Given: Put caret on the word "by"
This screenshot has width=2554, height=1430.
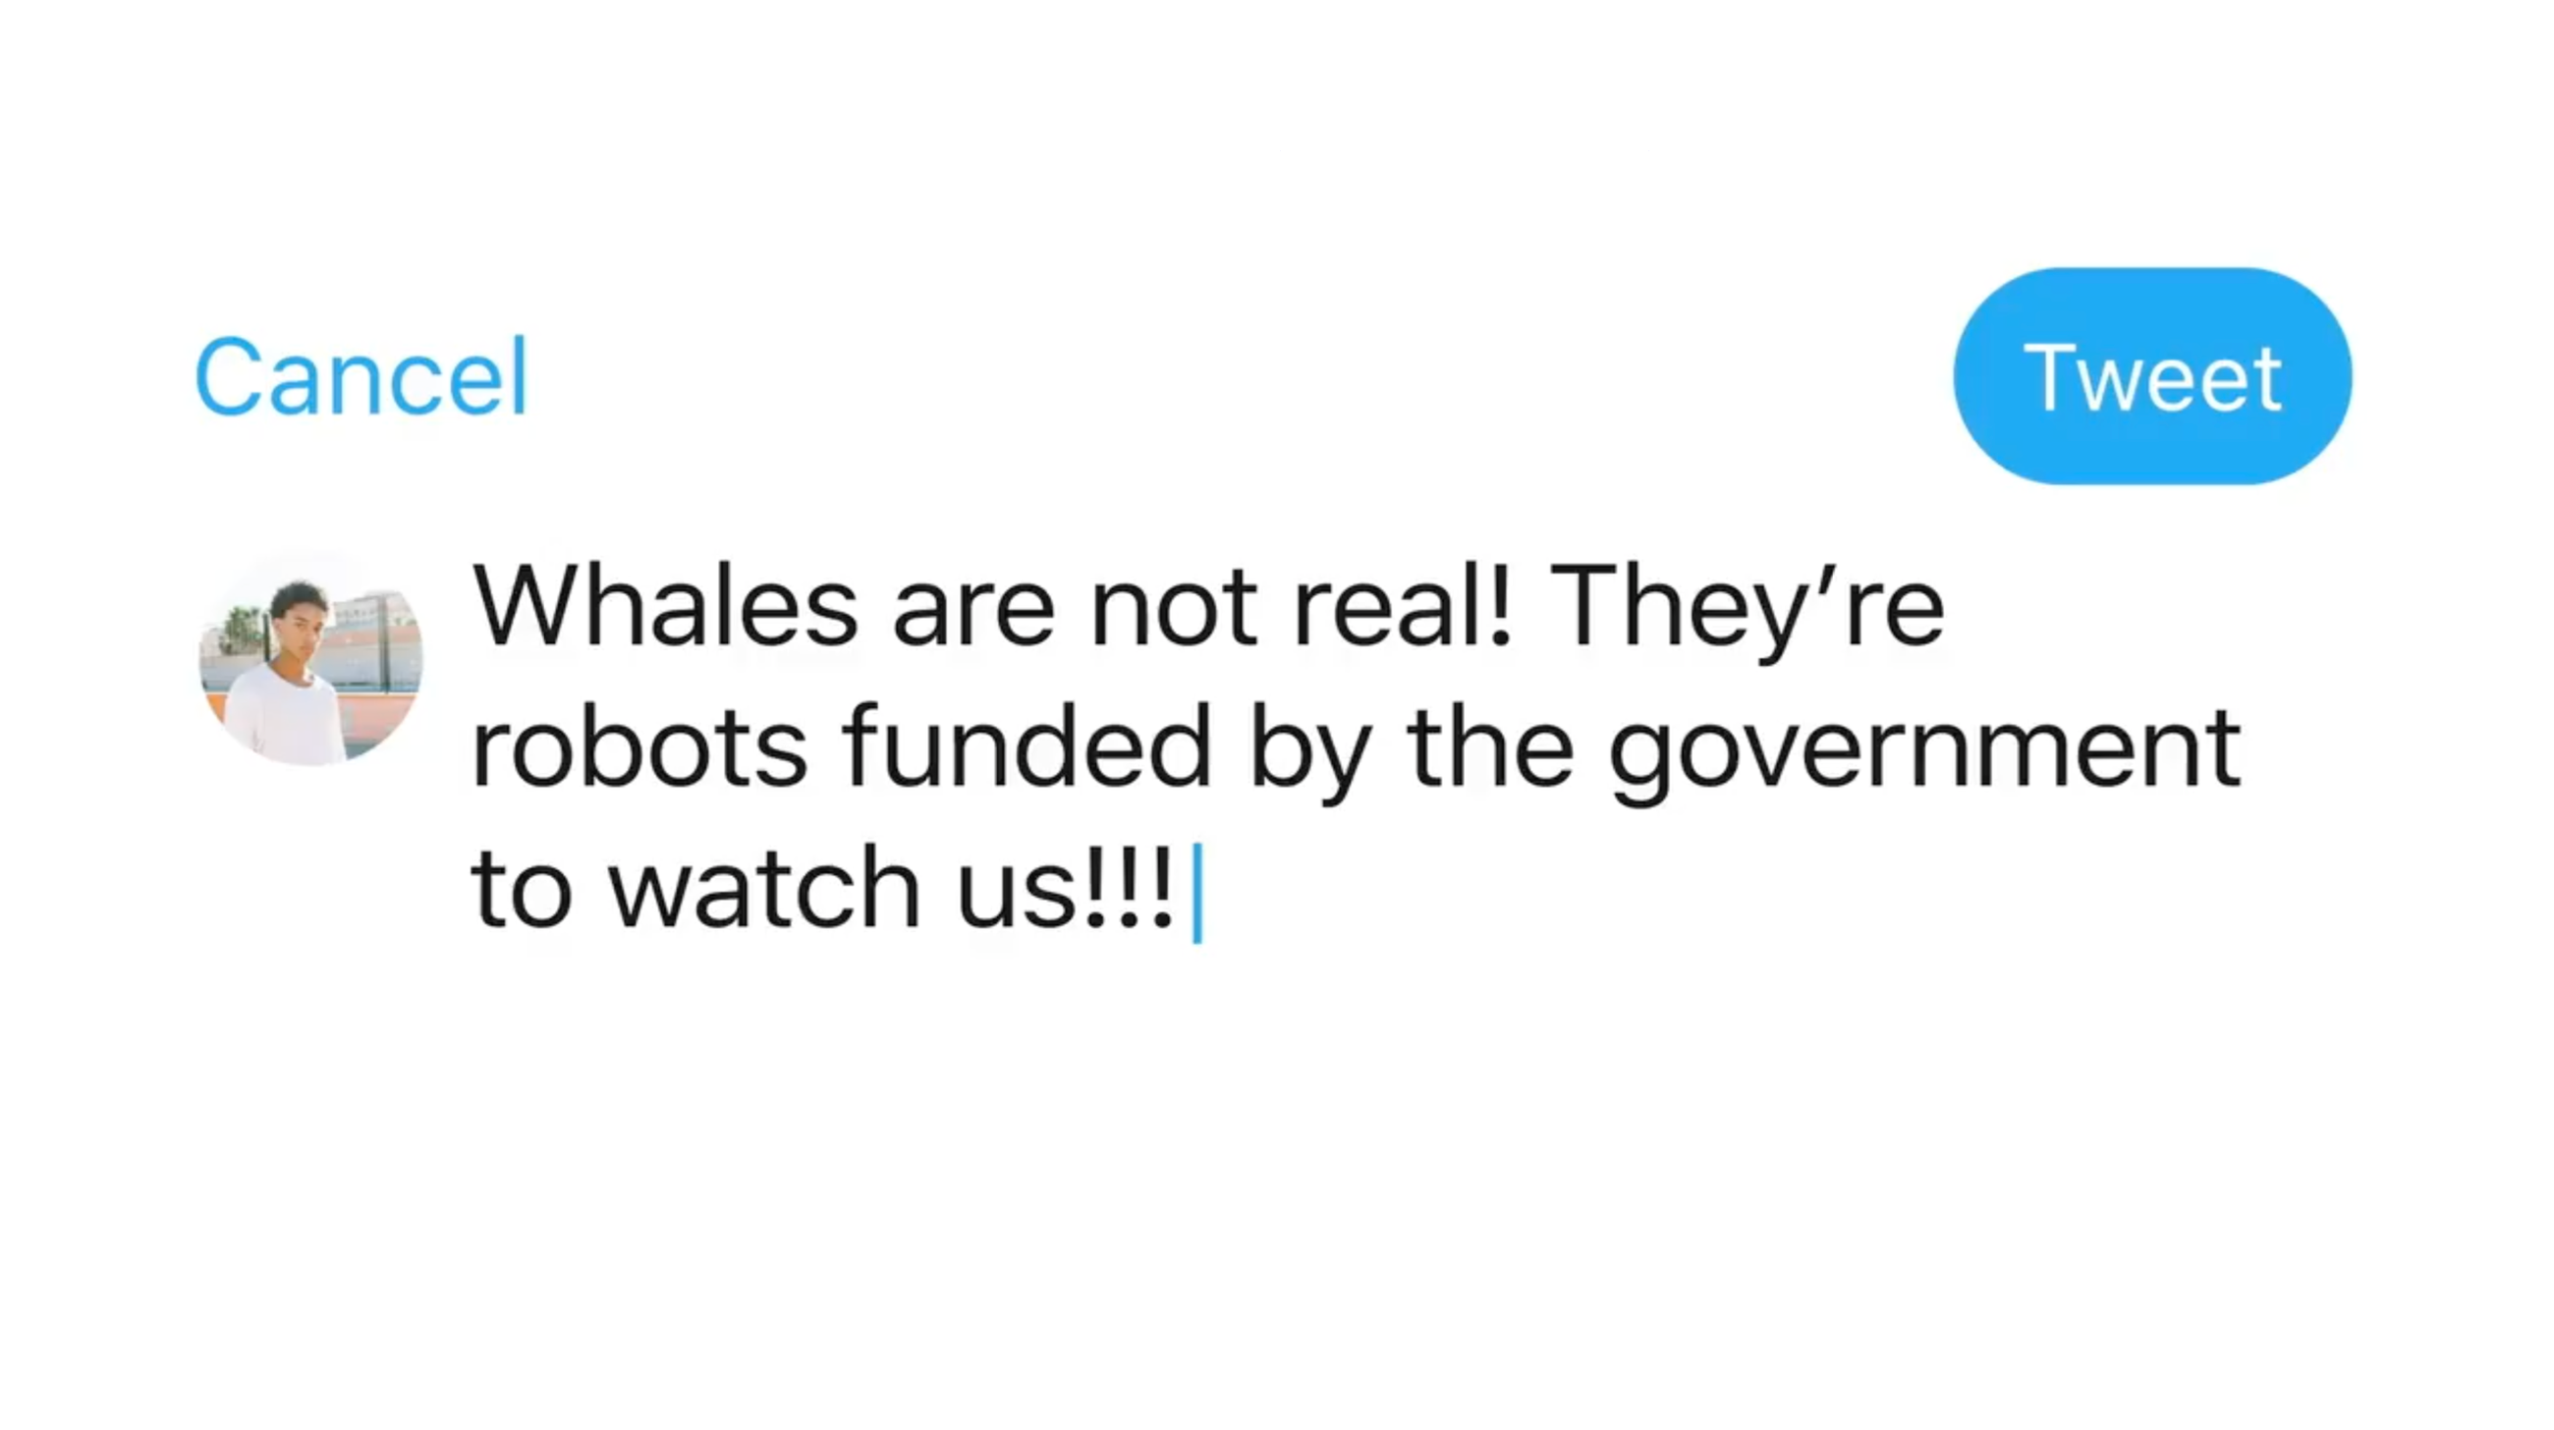Looking at the screenshot, I should point(1309,752).
